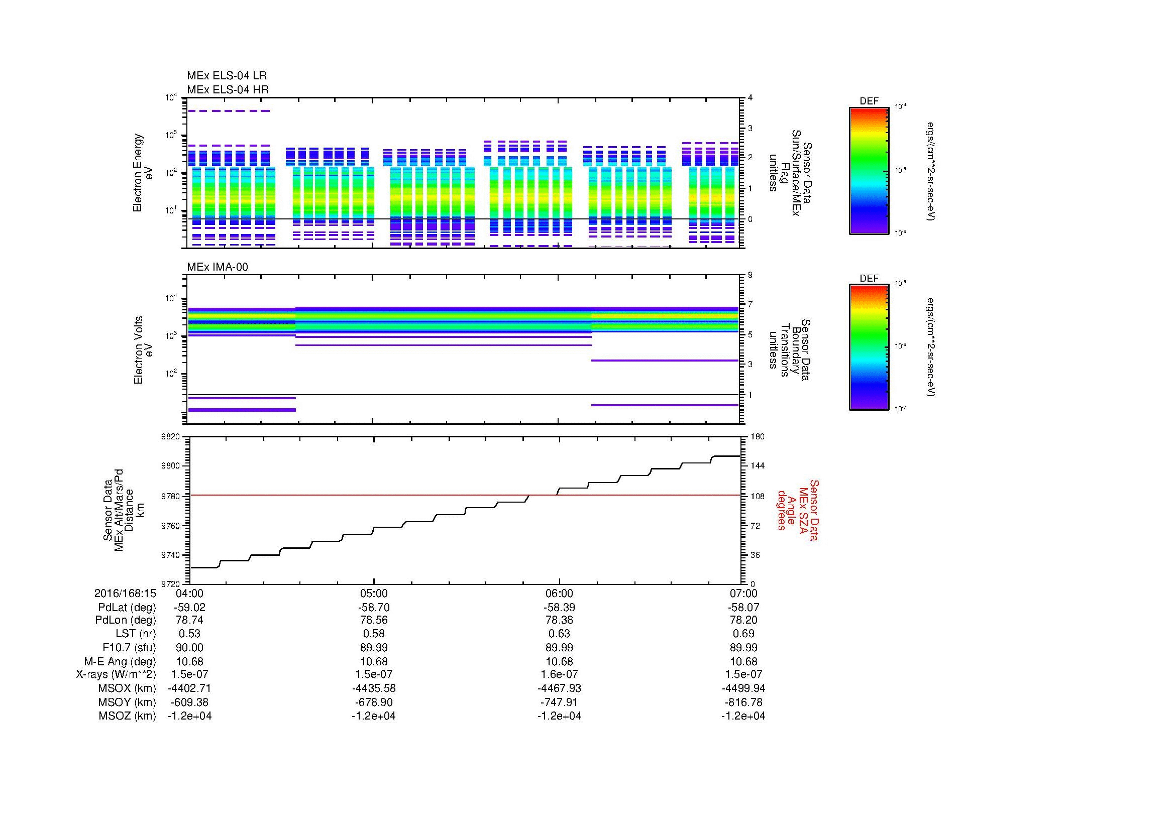Select the 'MEx ELS-04 LR' plot title
The width and height of the screenshot is (1175, 830).
[227, 76]
